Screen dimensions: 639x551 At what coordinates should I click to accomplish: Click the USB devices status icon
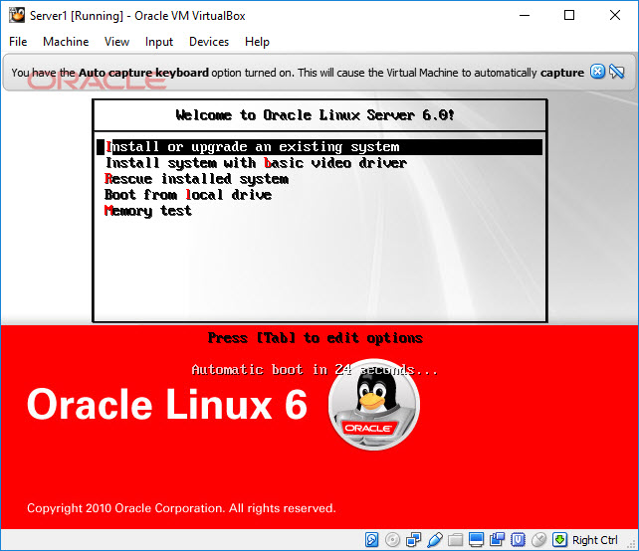435,540
